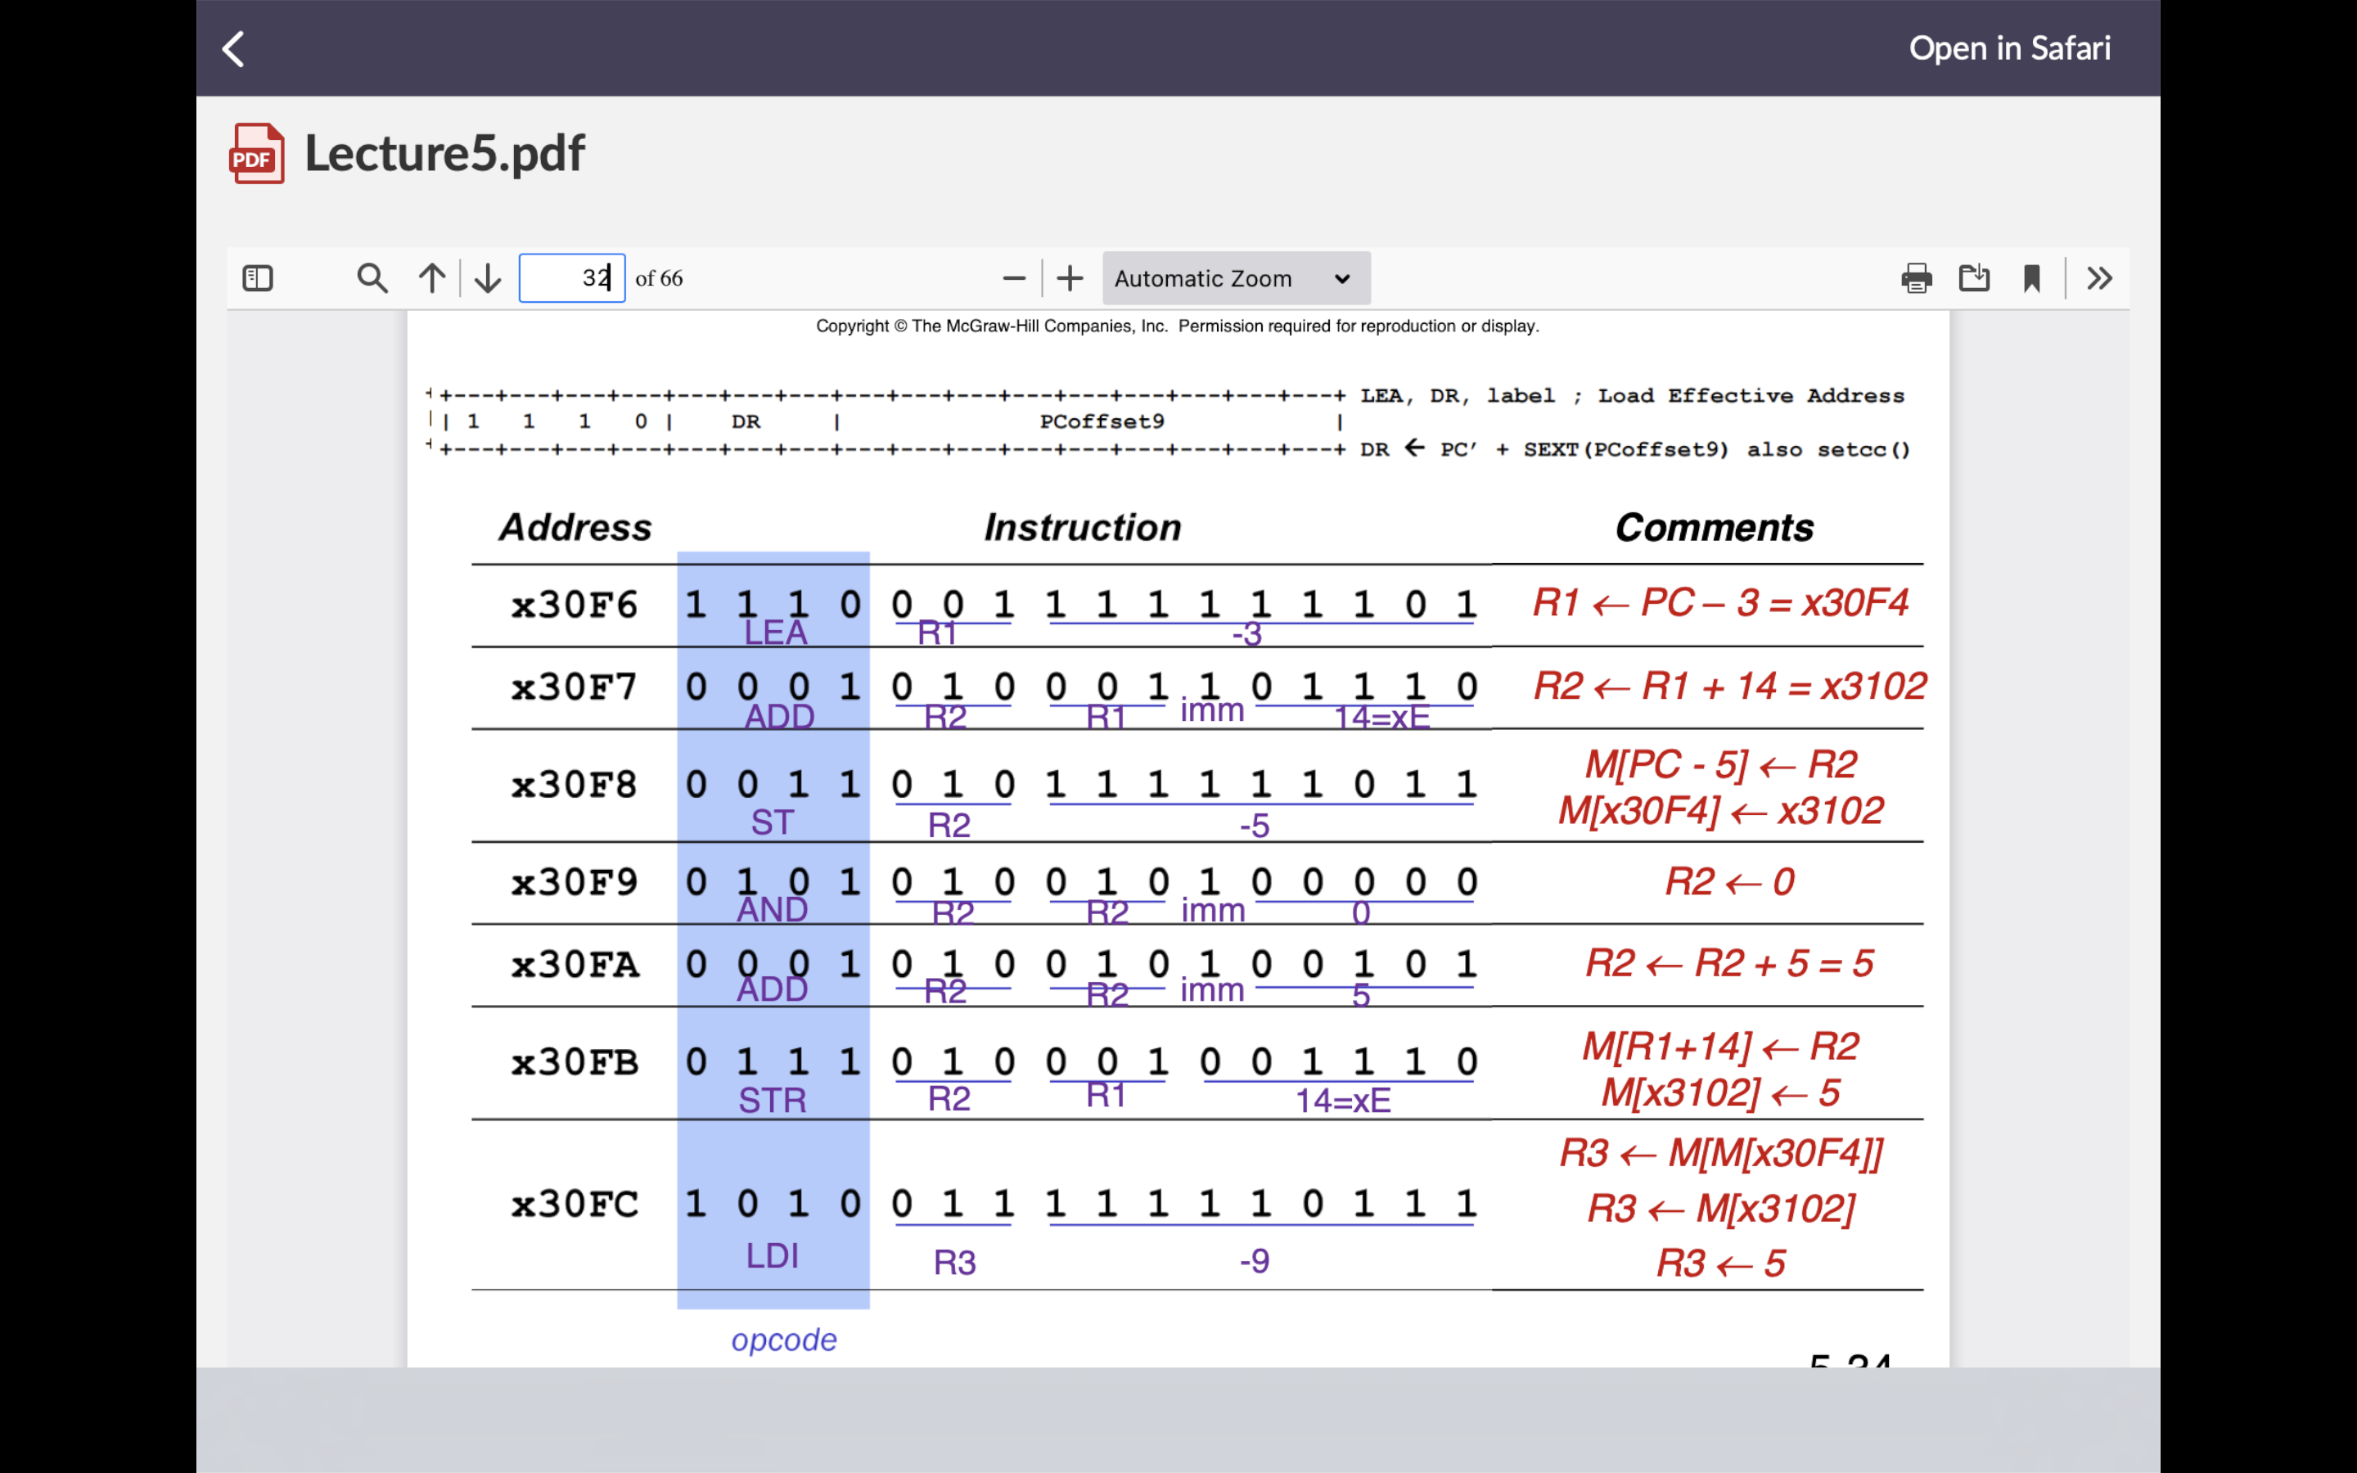Zoom in using the plus icon
Viewport: 2357px width, 1473px height.
pos(1069,278)
